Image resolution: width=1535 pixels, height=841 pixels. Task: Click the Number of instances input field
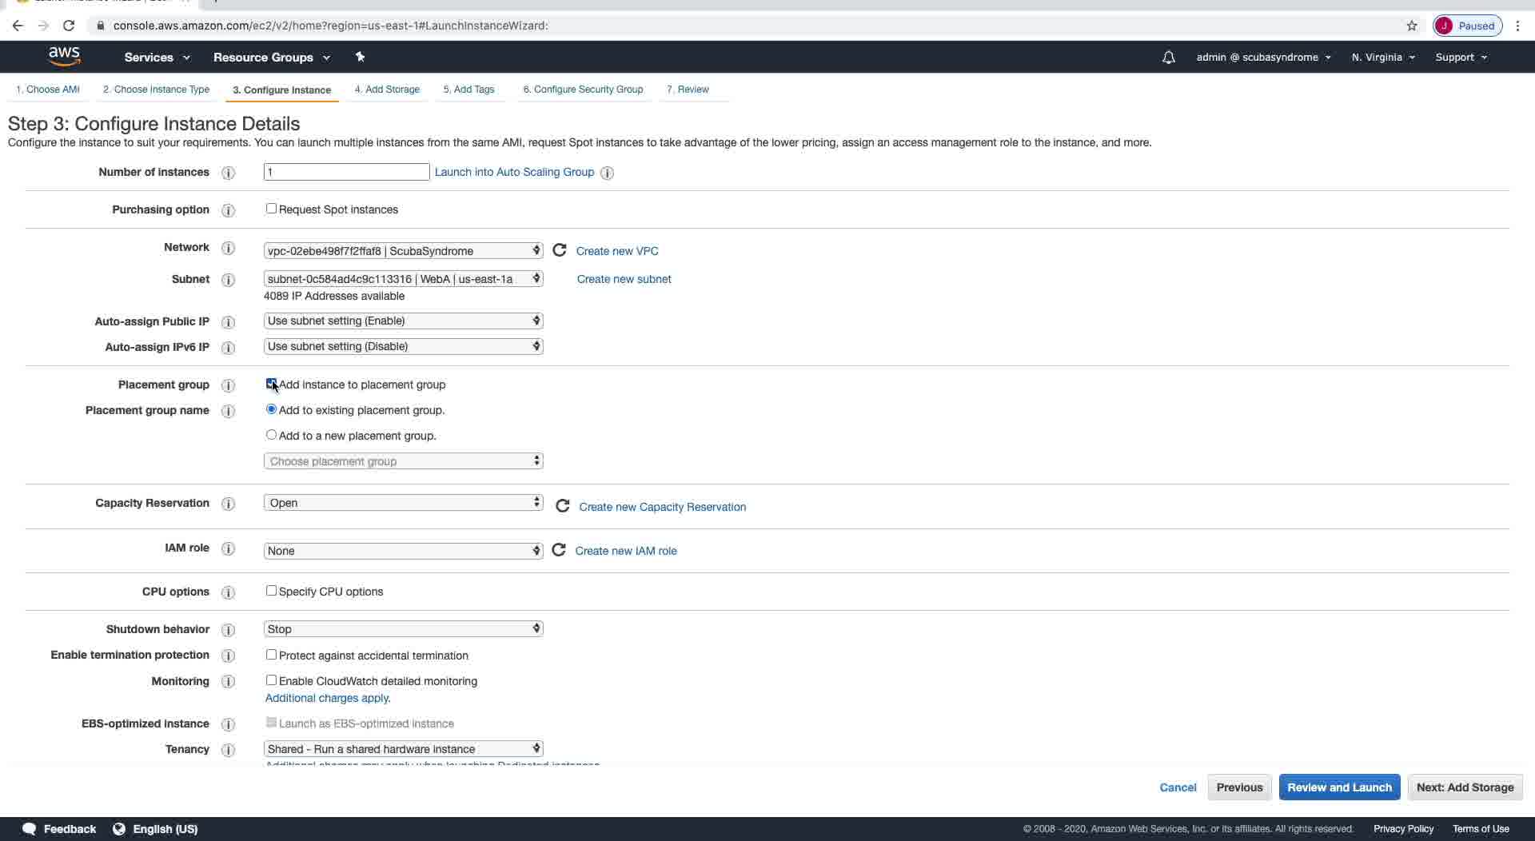[346, 172]
